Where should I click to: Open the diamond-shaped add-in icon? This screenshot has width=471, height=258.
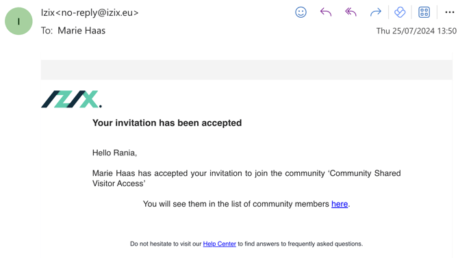400,12
